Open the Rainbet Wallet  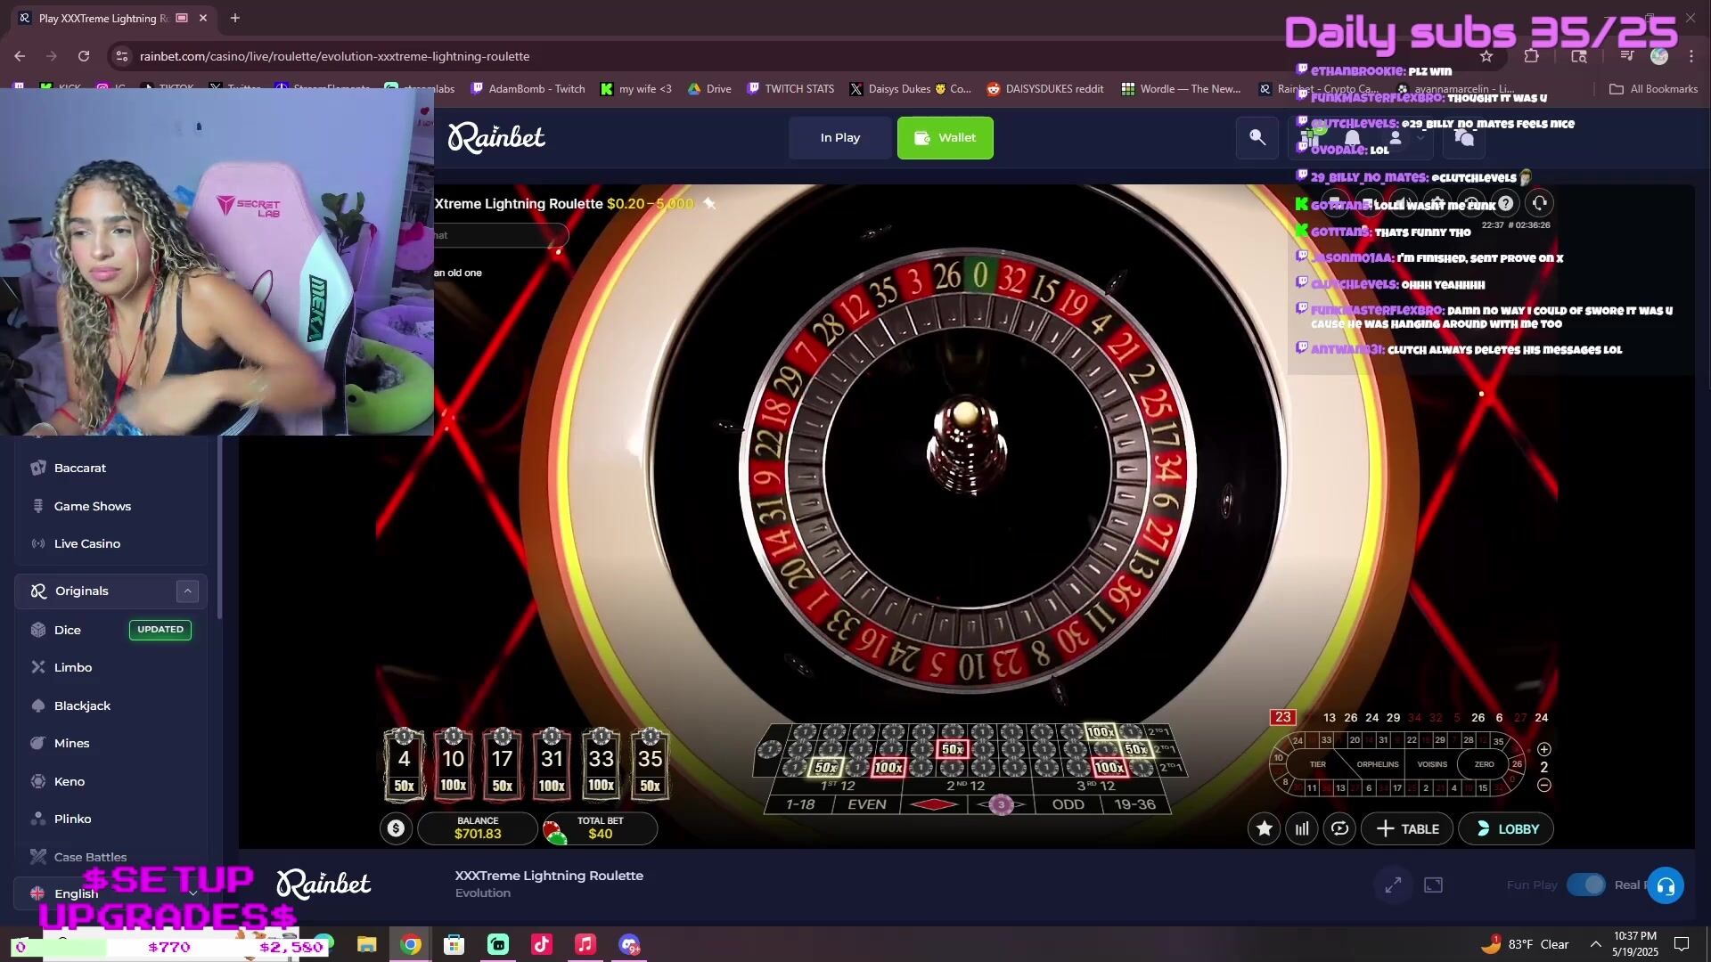[x=945, y=138]
